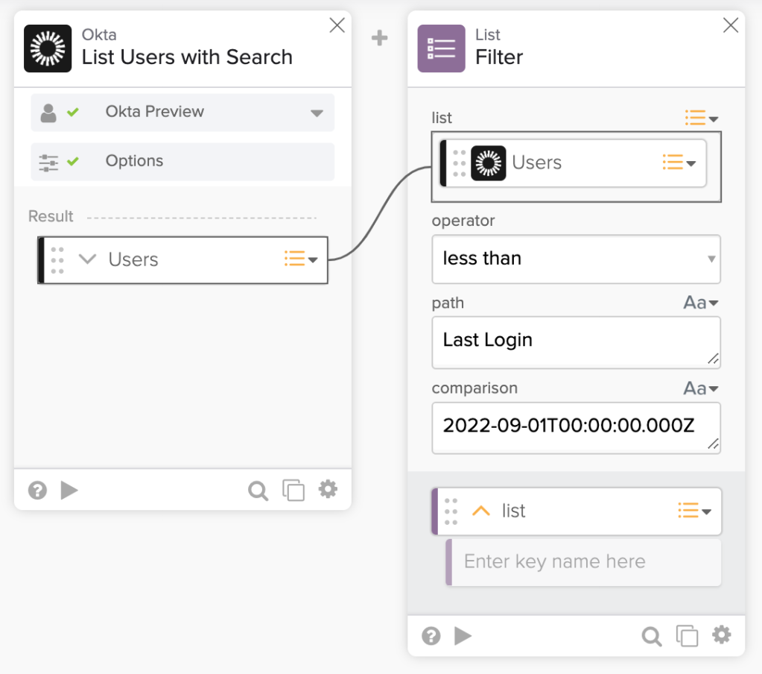This screenshot has height=674, width=762.
Task: Duplicate the List Users with Search card
Action: 293,490
